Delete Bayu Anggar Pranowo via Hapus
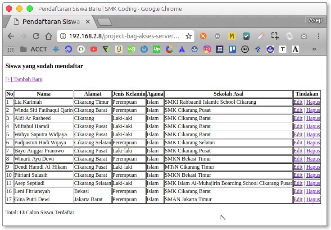Screen dimensions: 331x230 313,151
